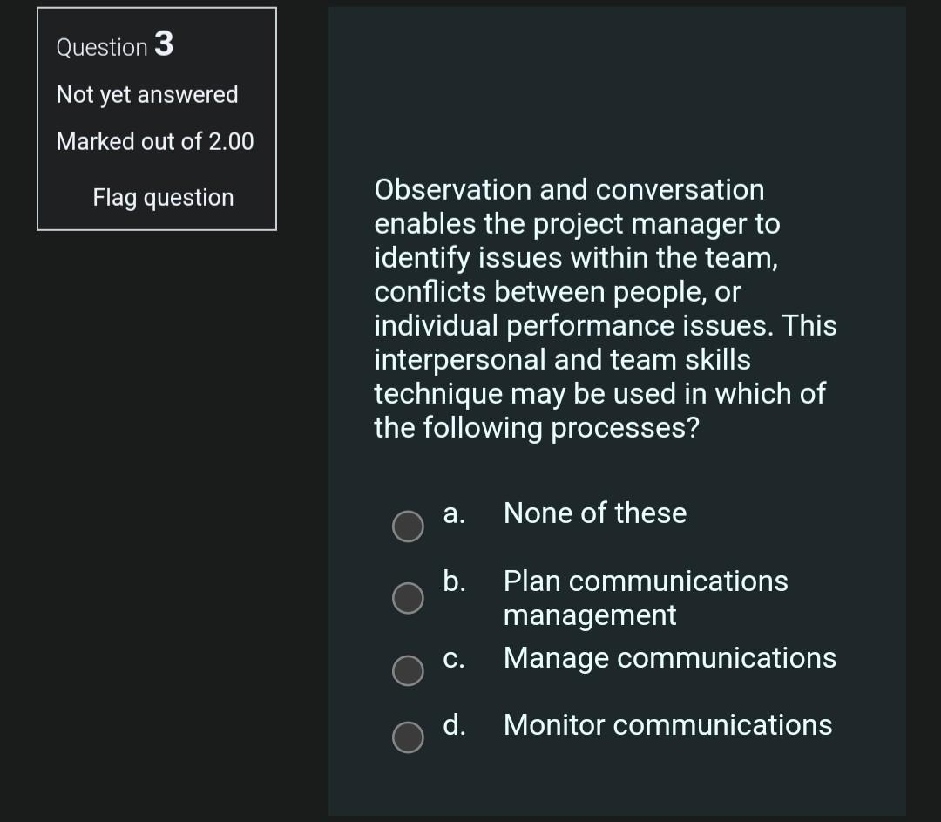Viewport: 941px width, 822px height.
Task: Click the words 'interpersonal and team skills'
Action: tap(562, 359)
